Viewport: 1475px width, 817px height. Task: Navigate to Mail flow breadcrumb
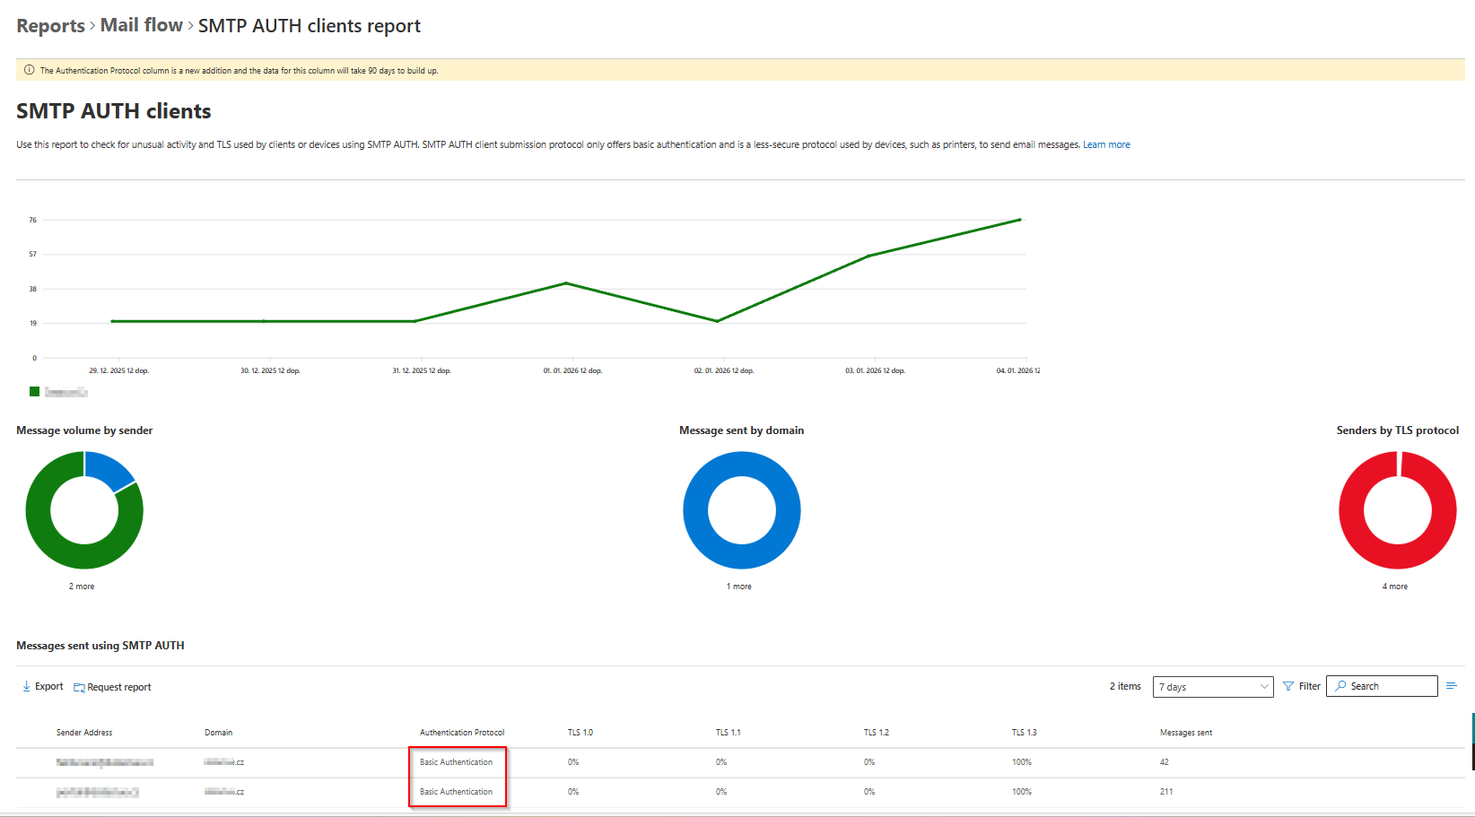tap(141, 26)
